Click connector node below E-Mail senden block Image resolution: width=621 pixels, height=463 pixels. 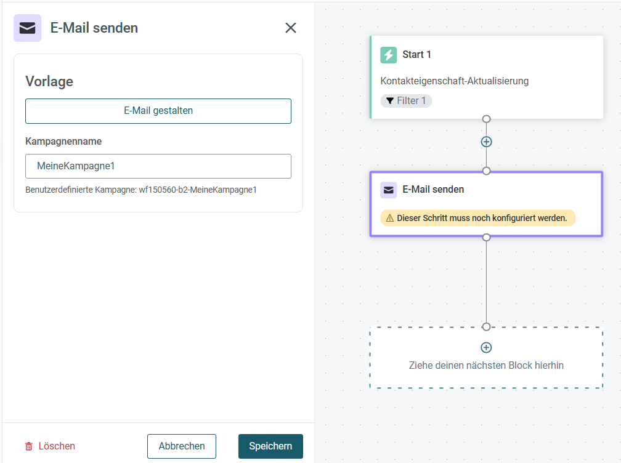coord(486,238)
